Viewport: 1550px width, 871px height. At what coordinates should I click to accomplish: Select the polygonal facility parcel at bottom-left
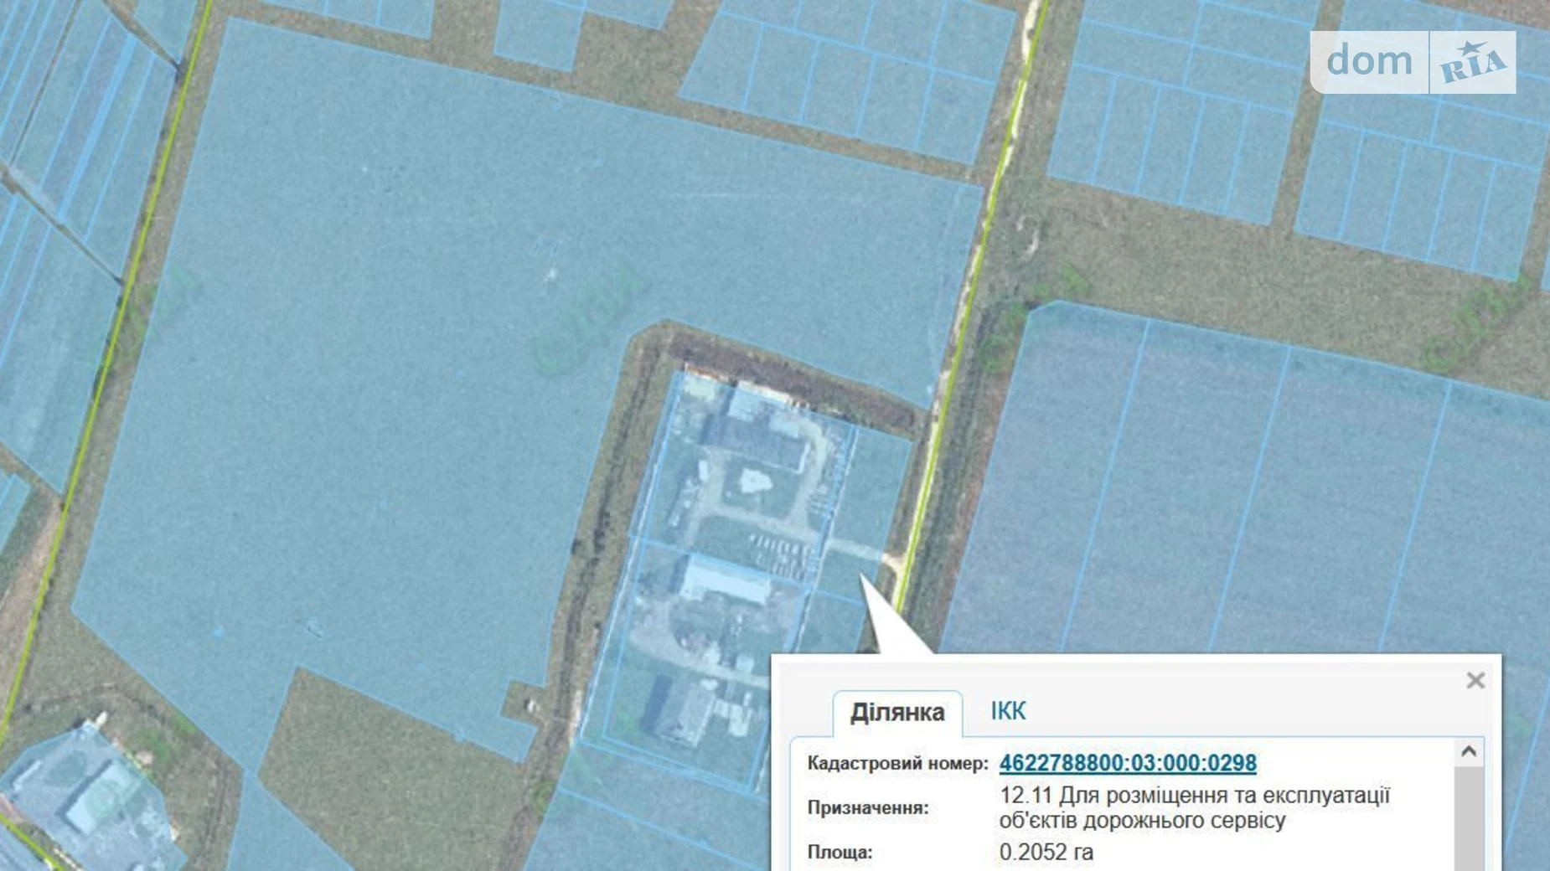pos(84,796)
